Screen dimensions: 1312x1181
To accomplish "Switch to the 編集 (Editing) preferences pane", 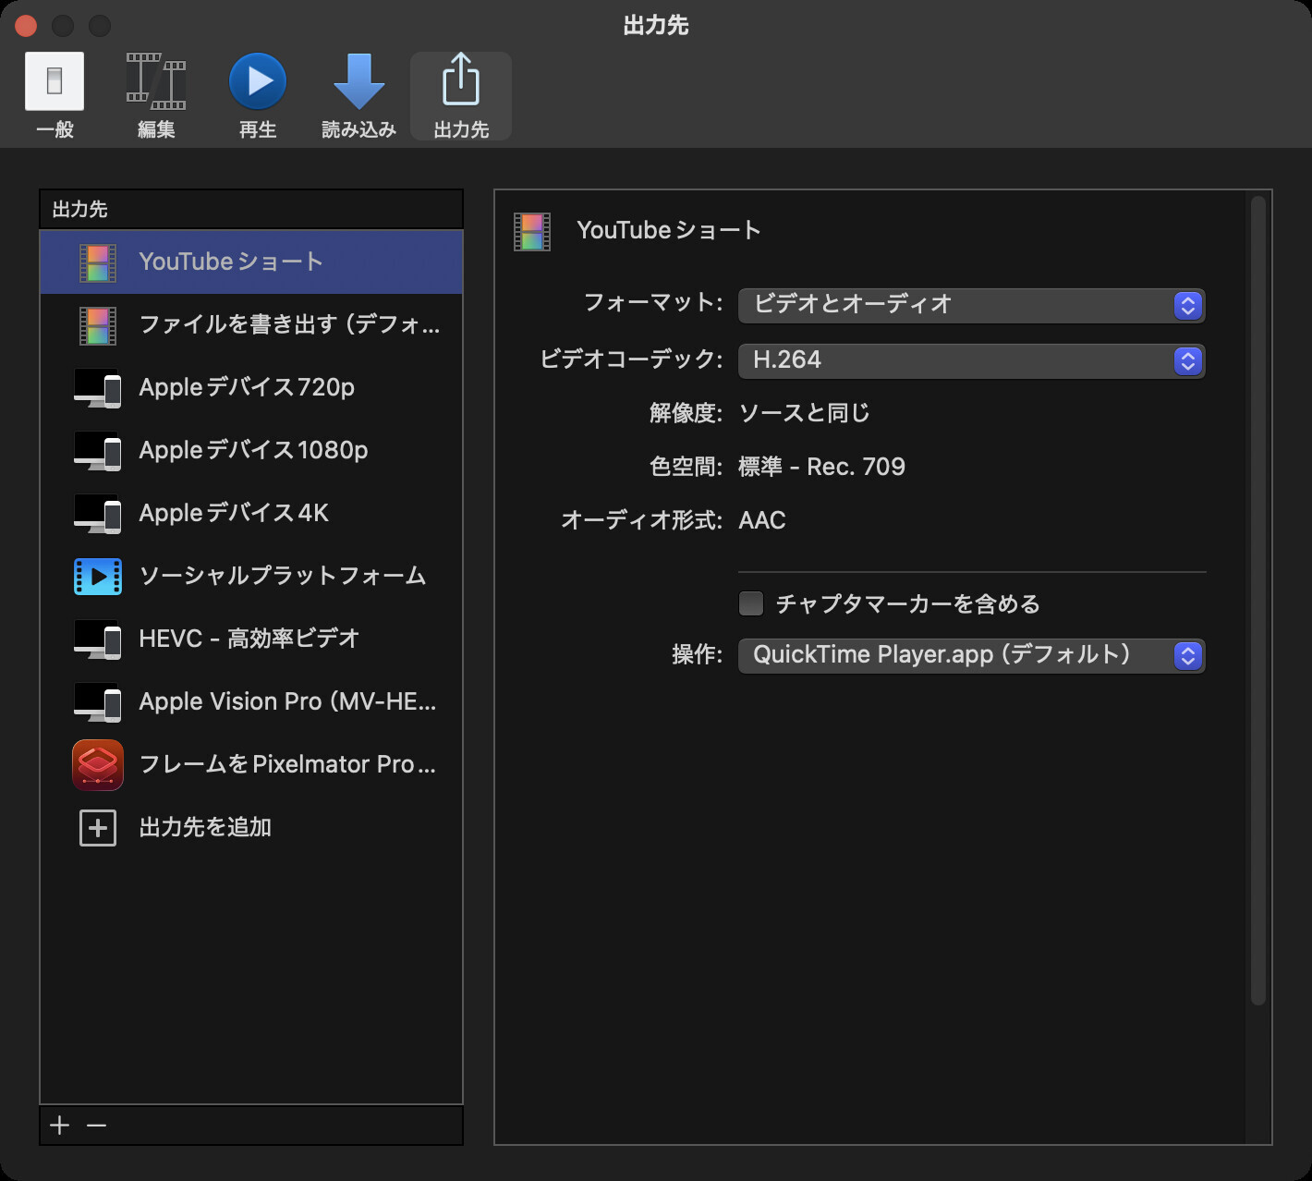I will 156,95.
